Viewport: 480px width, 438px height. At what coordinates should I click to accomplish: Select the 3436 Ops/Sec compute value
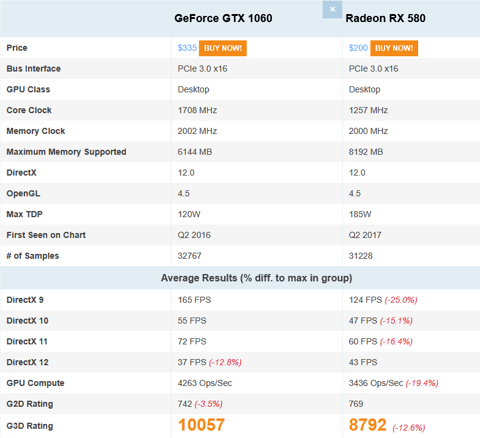tap(376, 383)
